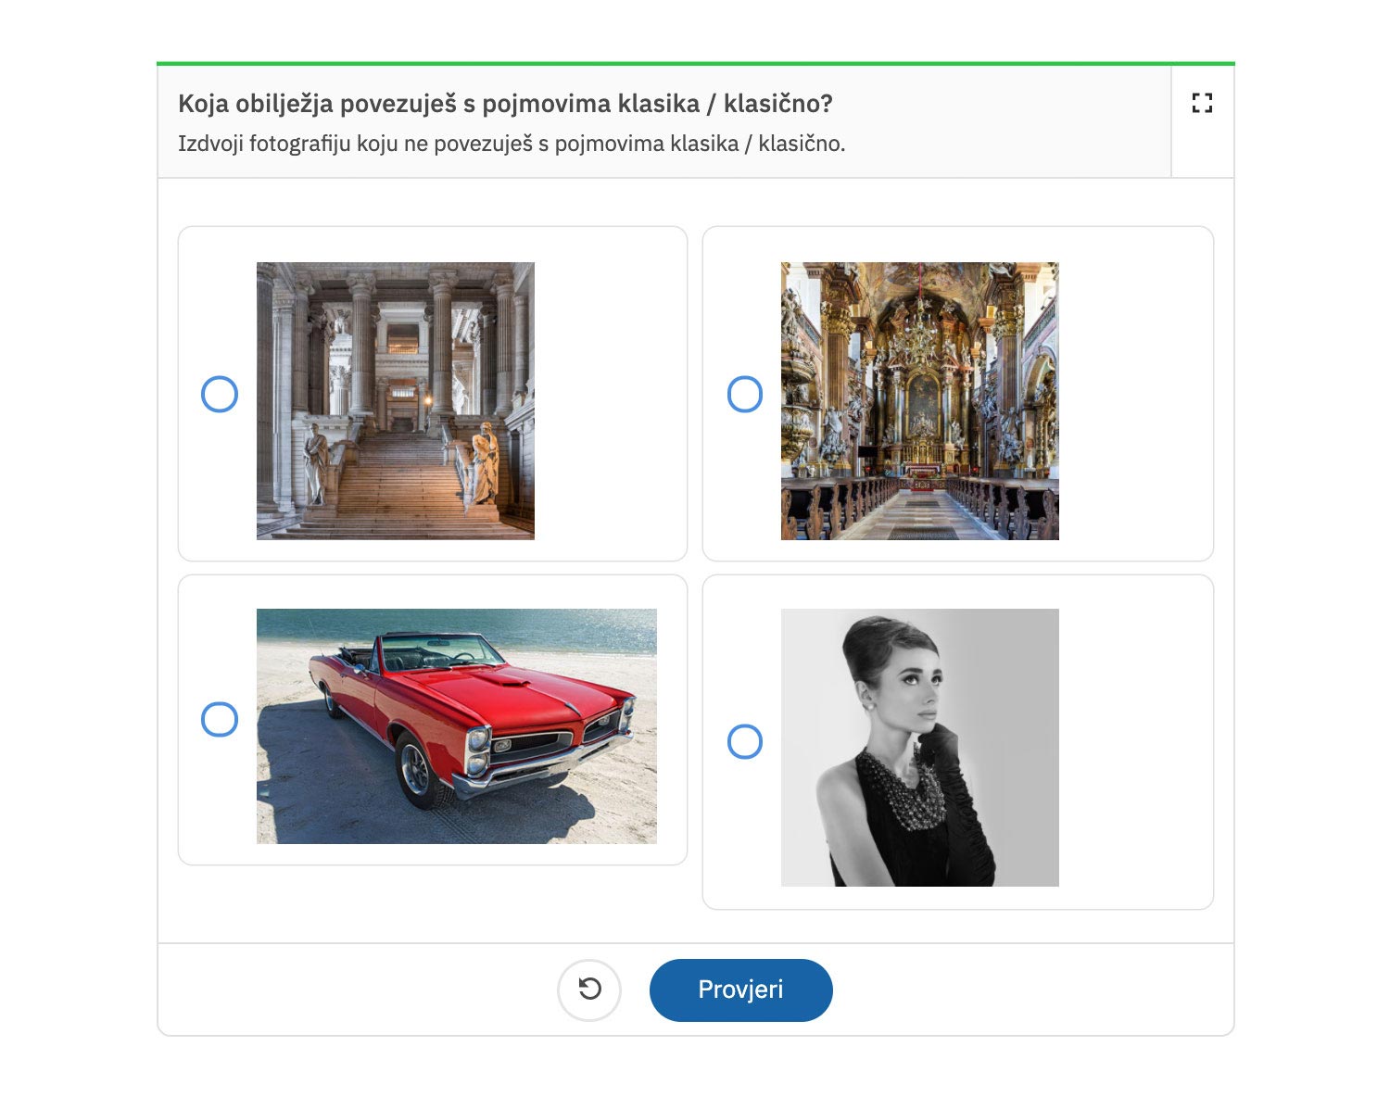Select radio button beside the red convertible
The height and width of the screenshot is (1097, 1390).
[x=220, y=719]
